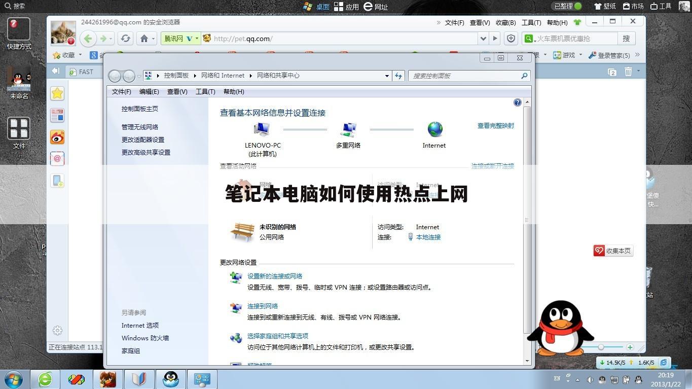Click the browser back arrow button
The width and height of the screenshot is (692, 389).
pos(88,39)
